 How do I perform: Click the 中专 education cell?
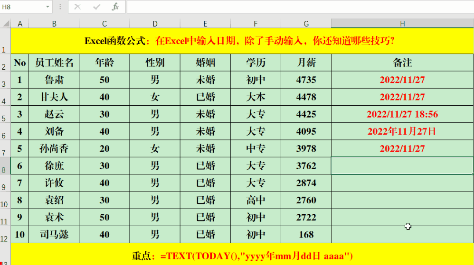[256, 148]
